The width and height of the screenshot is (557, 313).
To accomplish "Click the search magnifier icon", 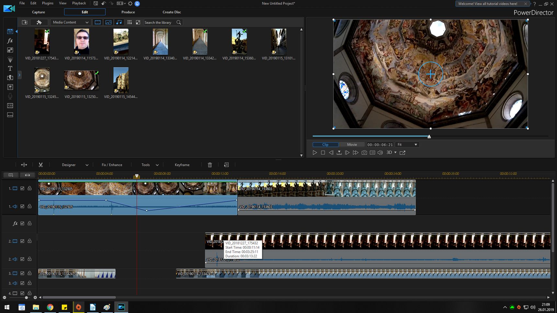I will pyautogui.click(x=179, y=22).
